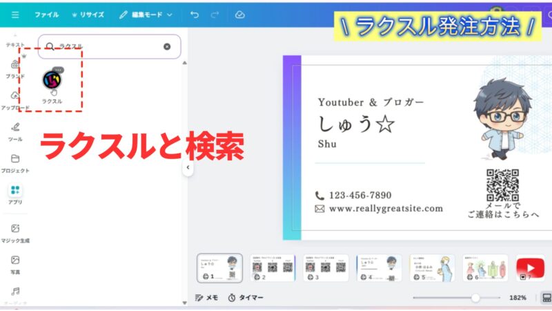The height and width of the screenshot is (311, 552).
Task: Clear the search field text
Action: click(167, 46)
